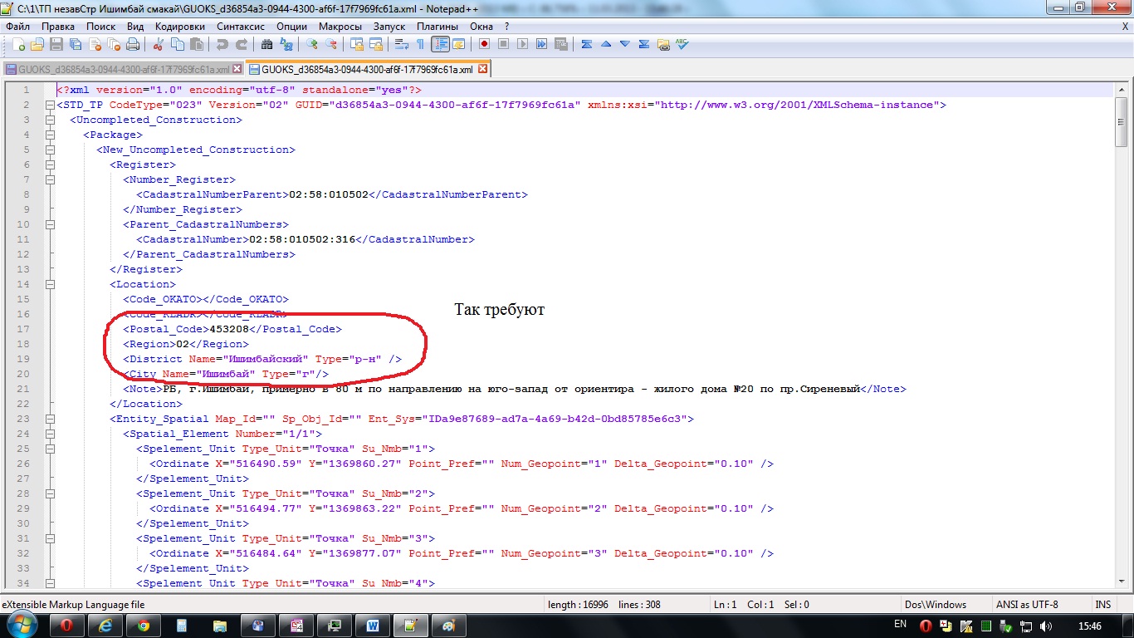Click Postal_Code value 453208 in editor
This screenshot has width=1134, height=638.
[229, 329]
